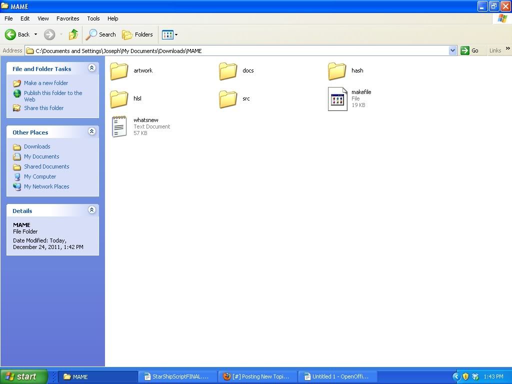Click Share this folder link
512x384 pixels.
(44, 108)
